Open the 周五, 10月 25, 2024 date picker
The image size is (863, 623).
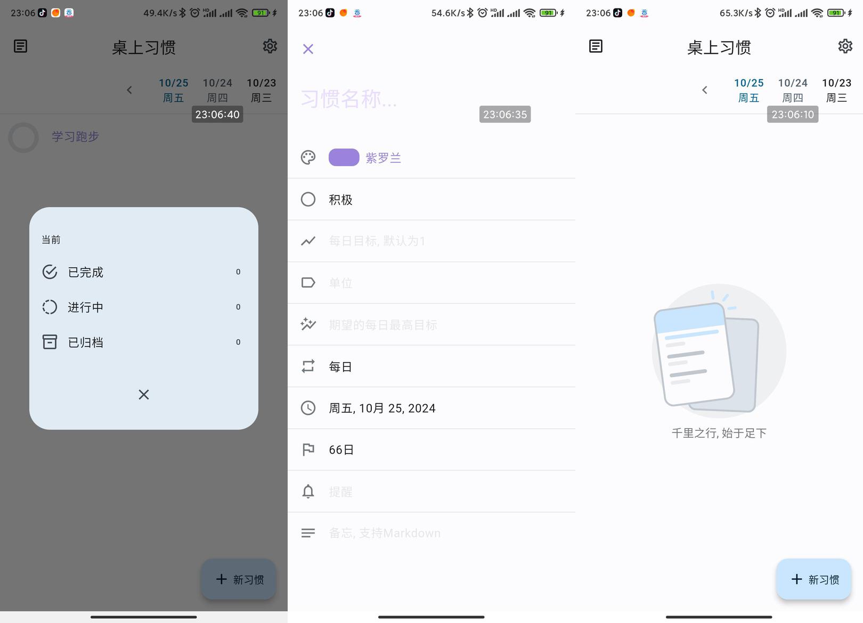click(431, 408)
